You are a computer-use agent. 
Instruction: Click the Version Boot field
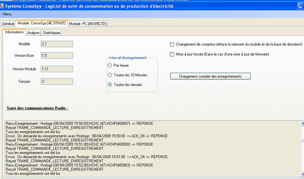point(57,55)
